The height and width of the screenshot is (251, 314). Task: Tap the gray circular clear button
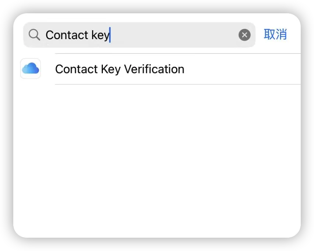[x=244, y=35]
